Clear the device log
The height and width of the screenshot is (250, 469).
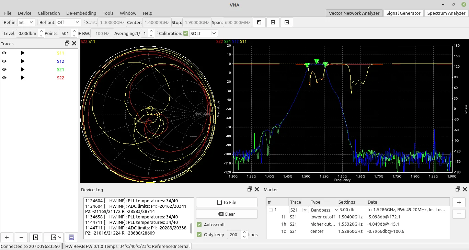click(227, 214)
